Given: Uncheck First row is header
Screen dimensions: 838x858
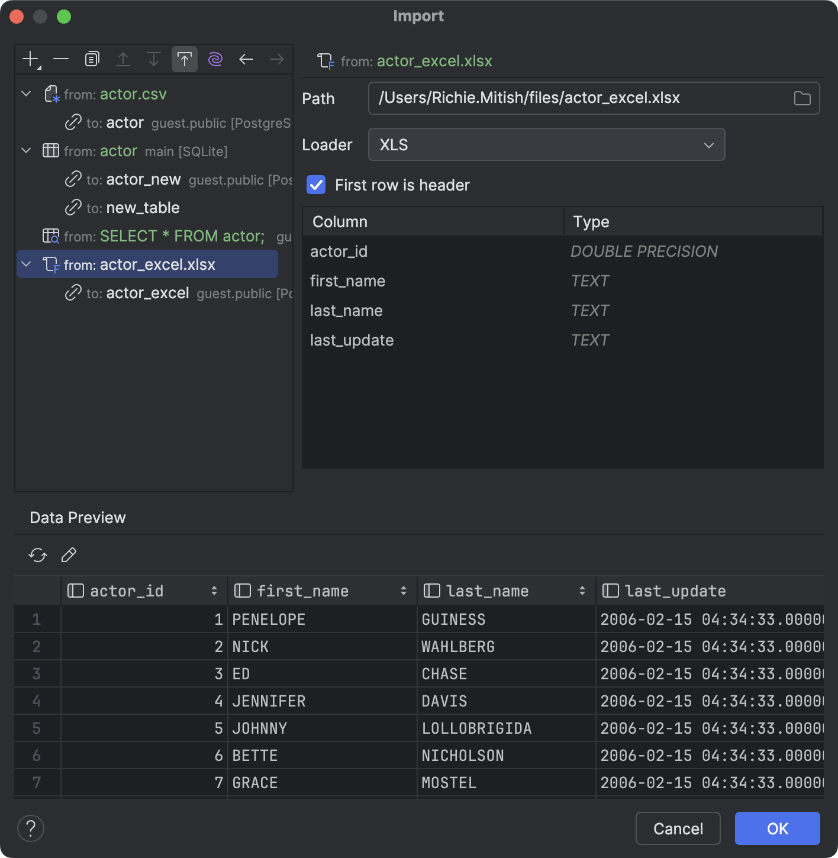Looking at the screenshot, I should point(316,185).
